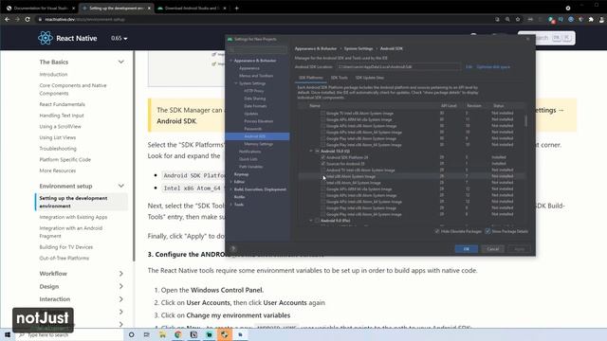The width and height of the screenshot is (607, 341).
Task: Click the docs sidebar scrollbar
Action: point(134,154)
